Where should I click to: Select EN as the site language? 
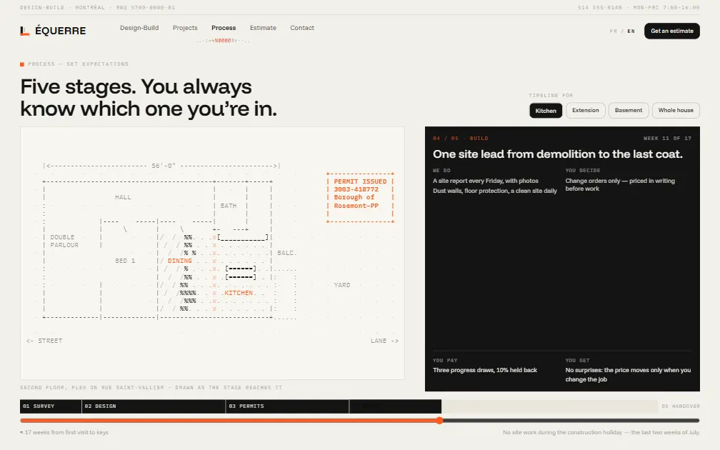point(631,31)
